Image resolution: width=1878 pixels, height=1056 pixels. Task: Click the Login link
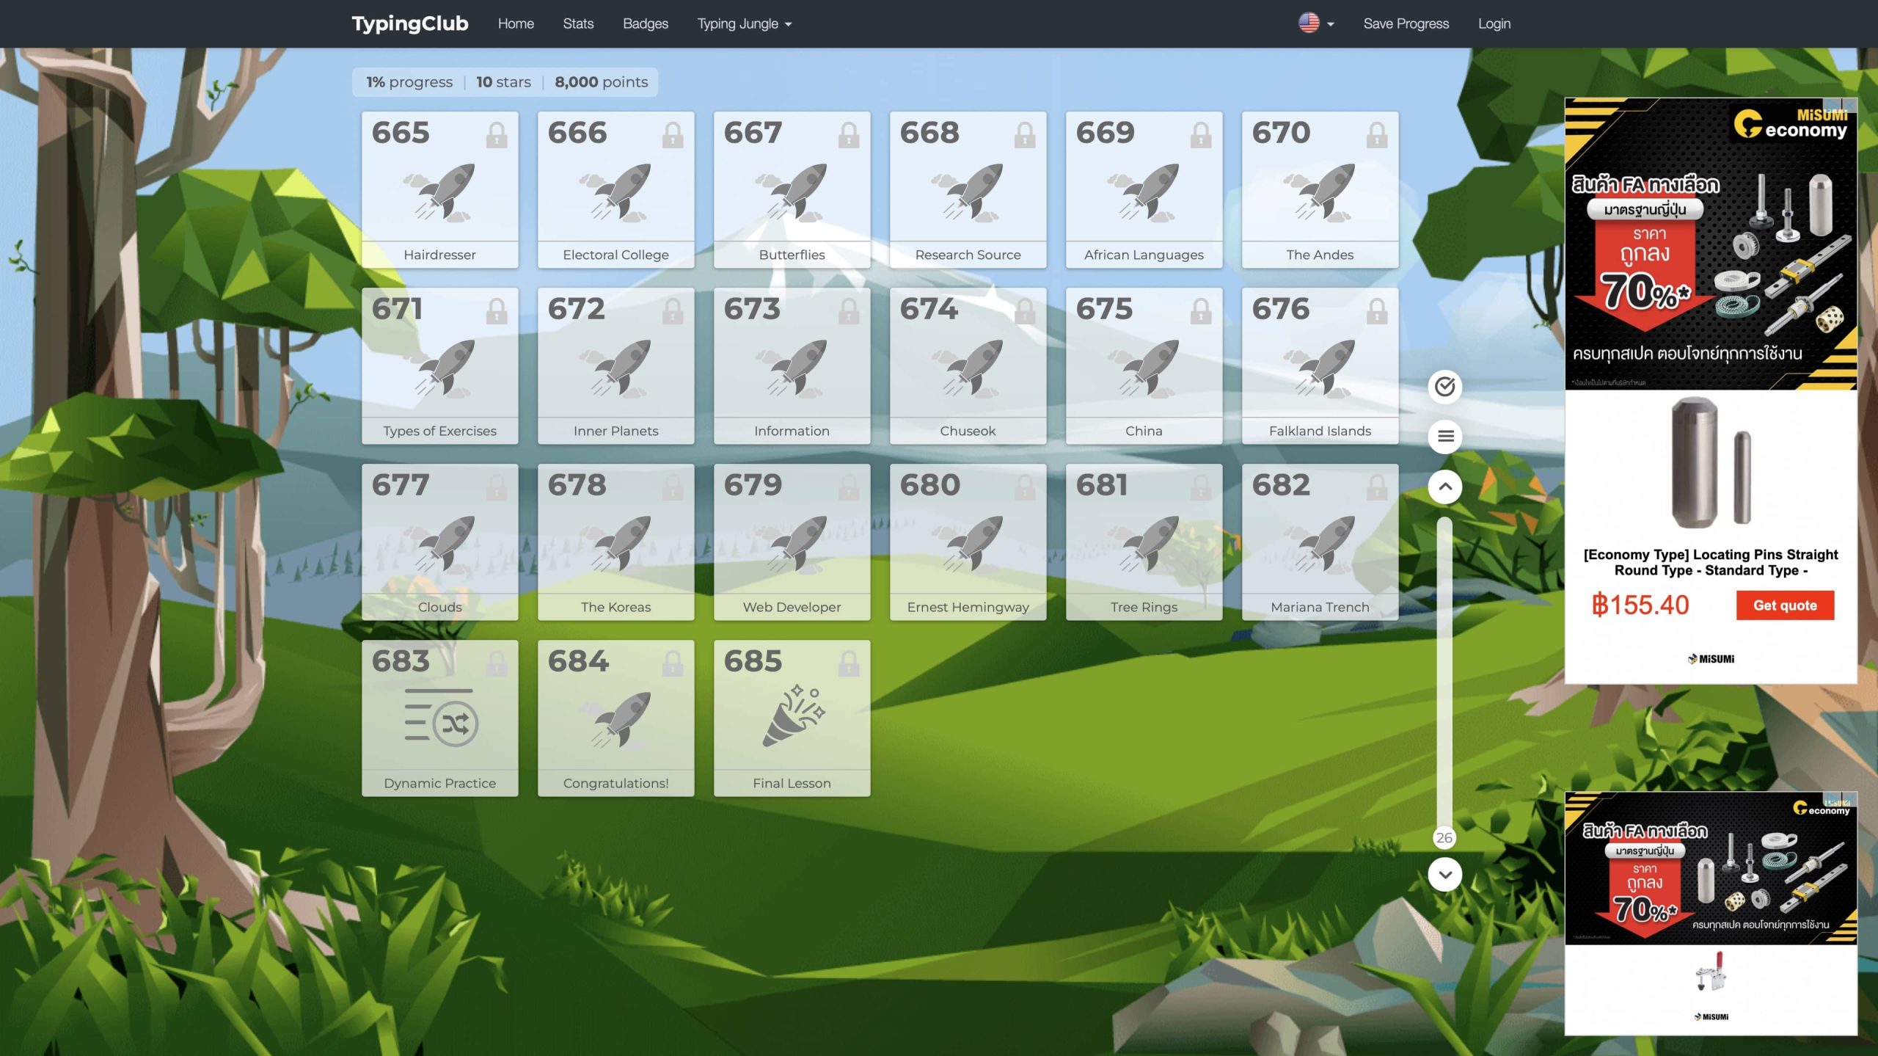[1494, 23]
